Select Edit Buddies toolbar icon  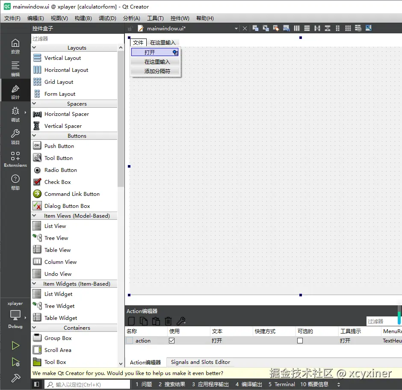click(276, 28)
